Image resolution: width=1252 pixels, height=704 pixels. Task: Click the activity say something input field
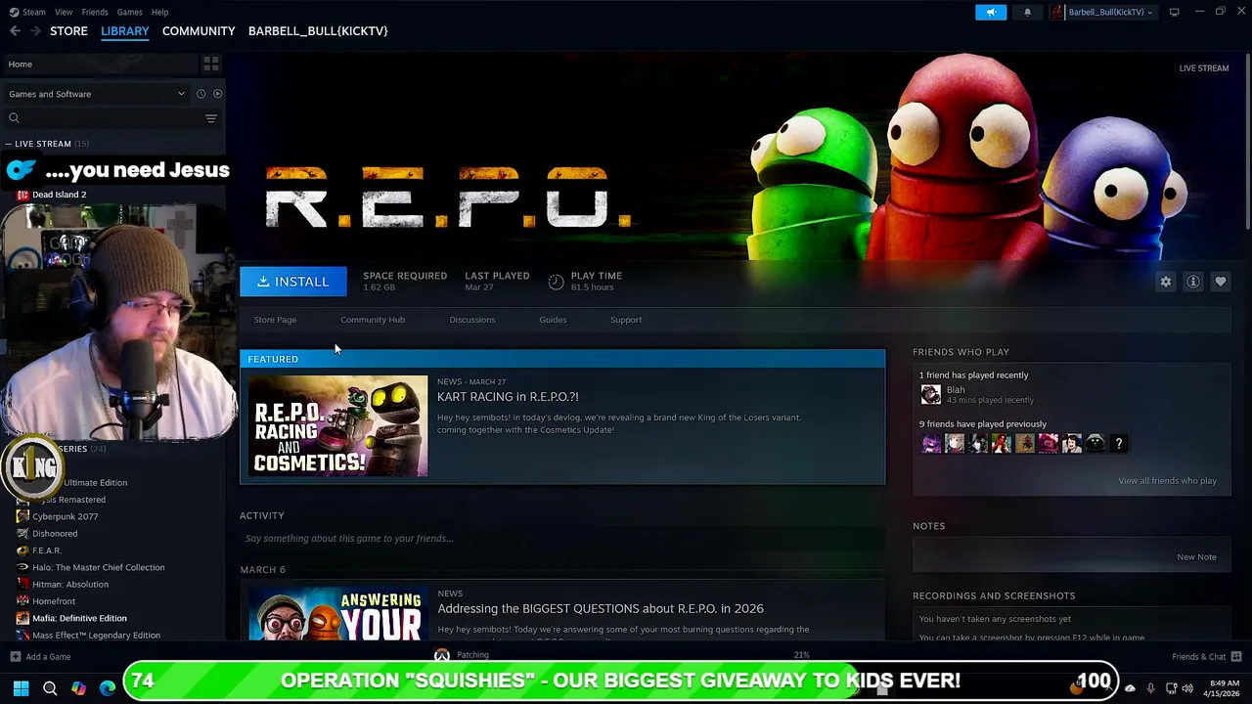562,539
